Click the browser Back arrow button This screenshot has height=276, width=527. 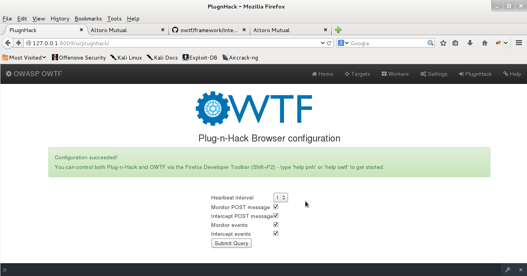[7, 43]
